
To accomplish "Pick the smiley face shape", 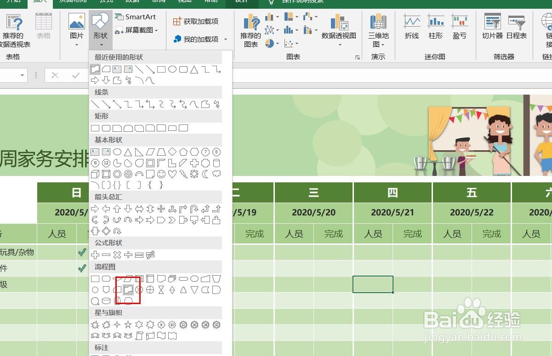I will pos(161,174).
